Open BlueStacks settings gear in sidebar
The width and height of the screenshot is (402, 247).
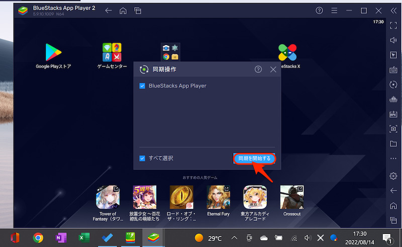pos(393,176)
